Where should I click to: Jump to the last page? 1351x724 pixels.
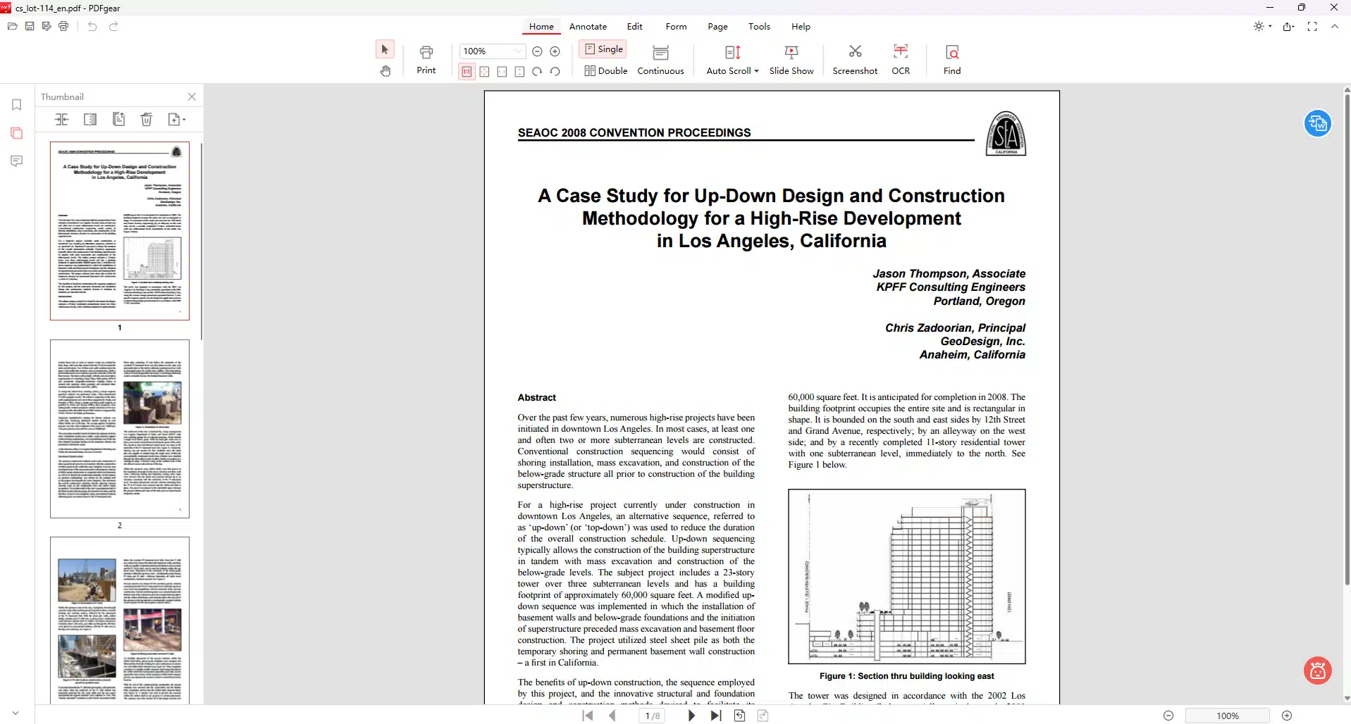716,716
